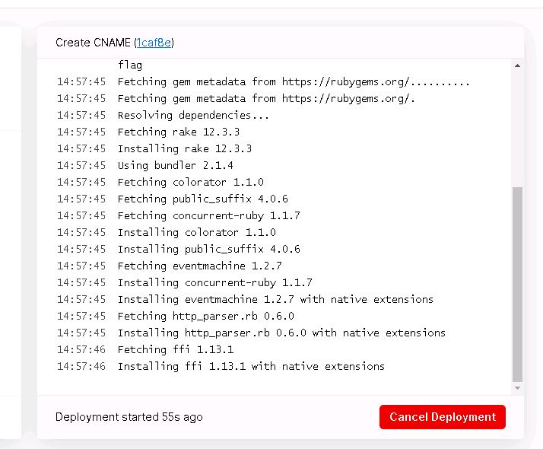This screenshot has width=543, height=449.
Task: Click the log scrollbar up arrow
Action: 517,65
